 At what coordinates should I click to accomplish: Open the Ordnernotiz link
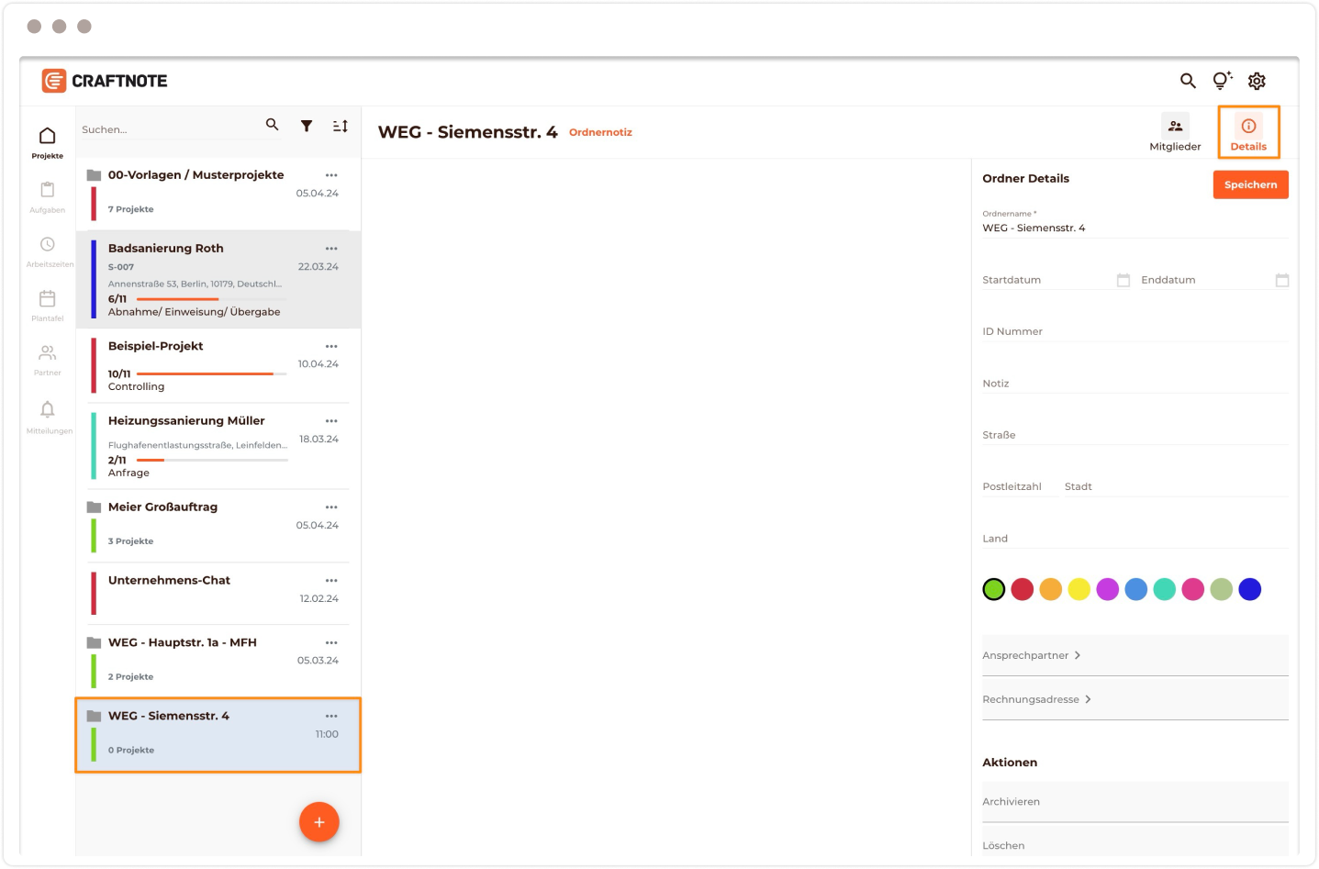pos(600,132)
